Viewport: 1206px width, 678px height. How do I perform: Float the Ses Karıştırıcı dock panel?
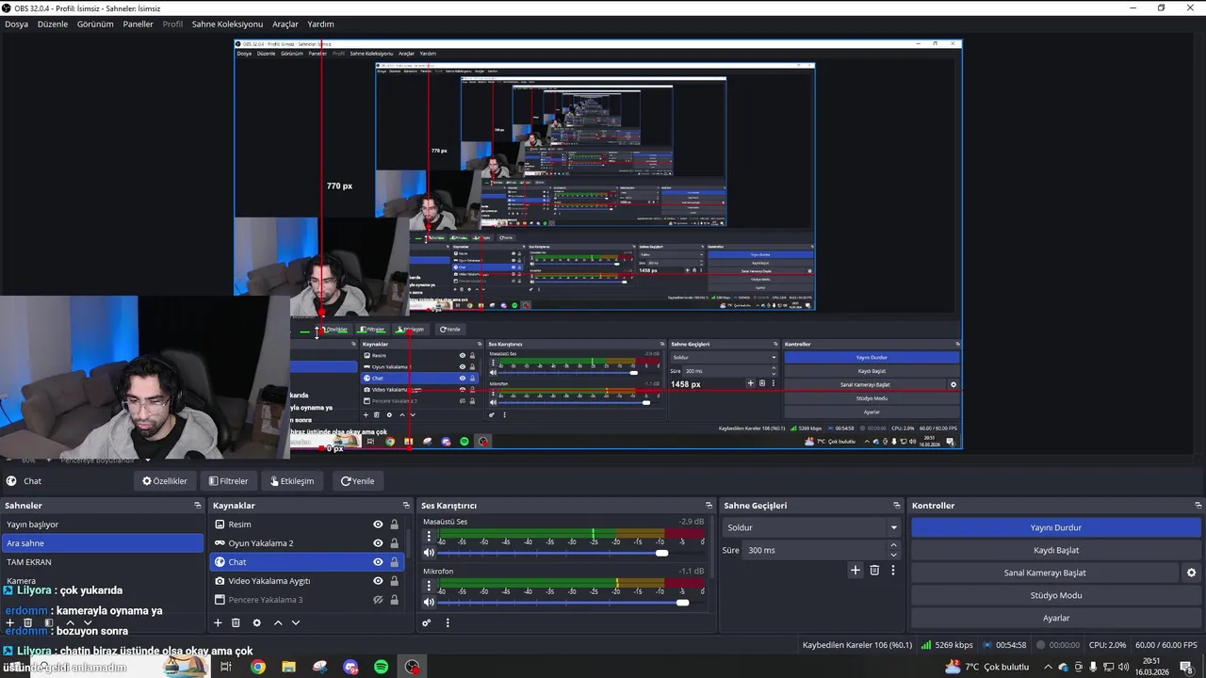(709, 506)
